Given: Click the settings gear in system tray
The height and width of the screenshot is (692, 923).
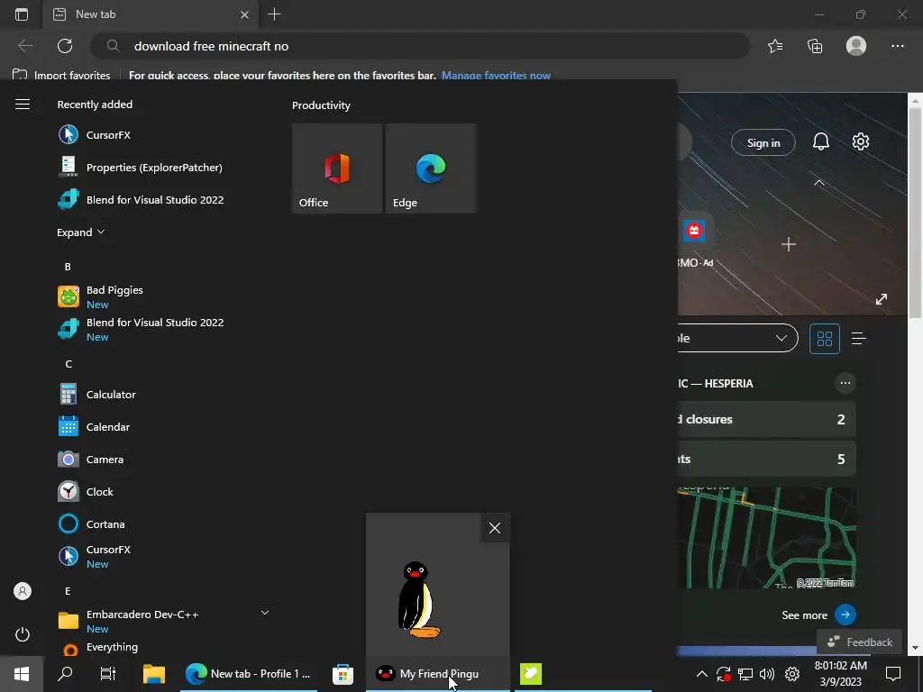Looking at the screenshot, I should click(x=792, y=674).
